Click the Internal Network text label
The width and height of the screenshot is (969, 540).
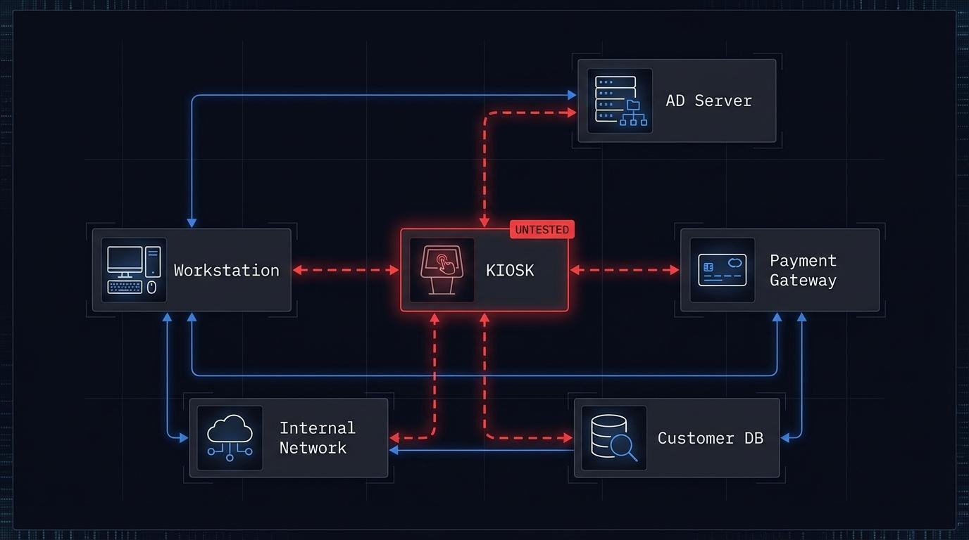click(x=317, y=437)
